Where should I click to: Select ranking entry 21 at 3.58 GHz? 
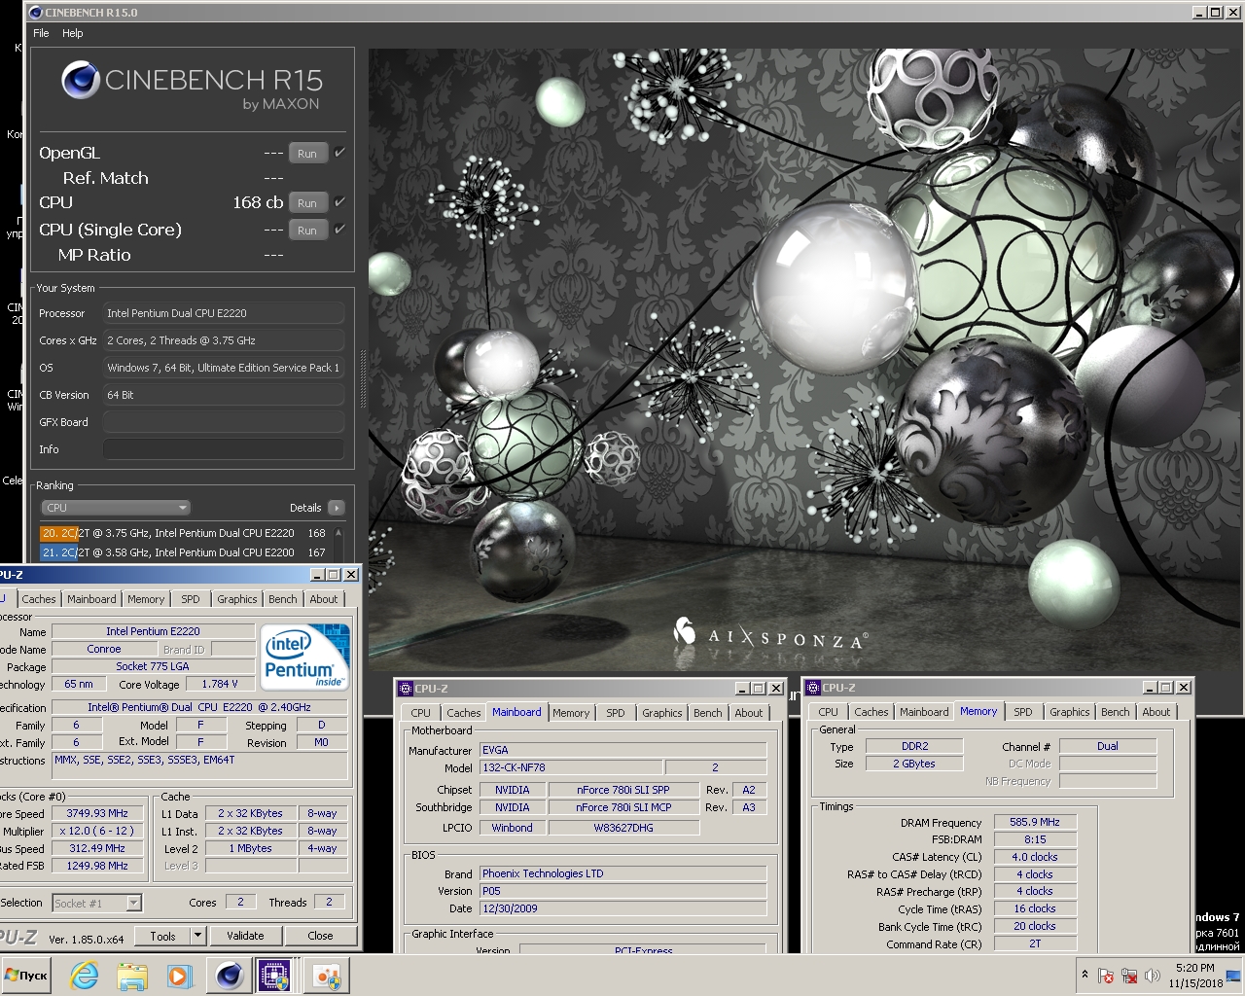point(184,552)
